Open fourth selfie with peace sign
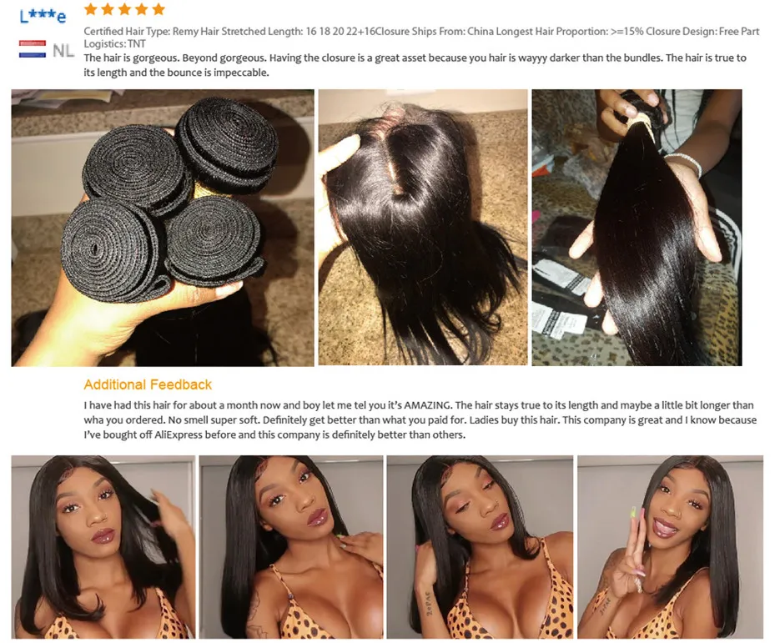The width and height of the screenshot is (780, 643). click(670, 547)
